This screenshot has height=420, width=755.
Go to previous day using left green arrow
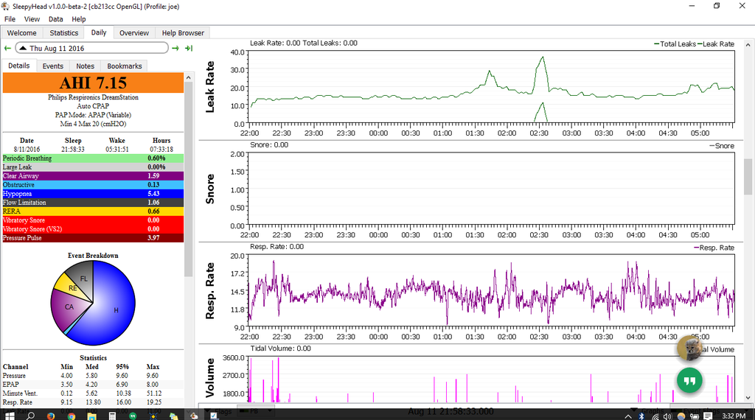(7, 48)
